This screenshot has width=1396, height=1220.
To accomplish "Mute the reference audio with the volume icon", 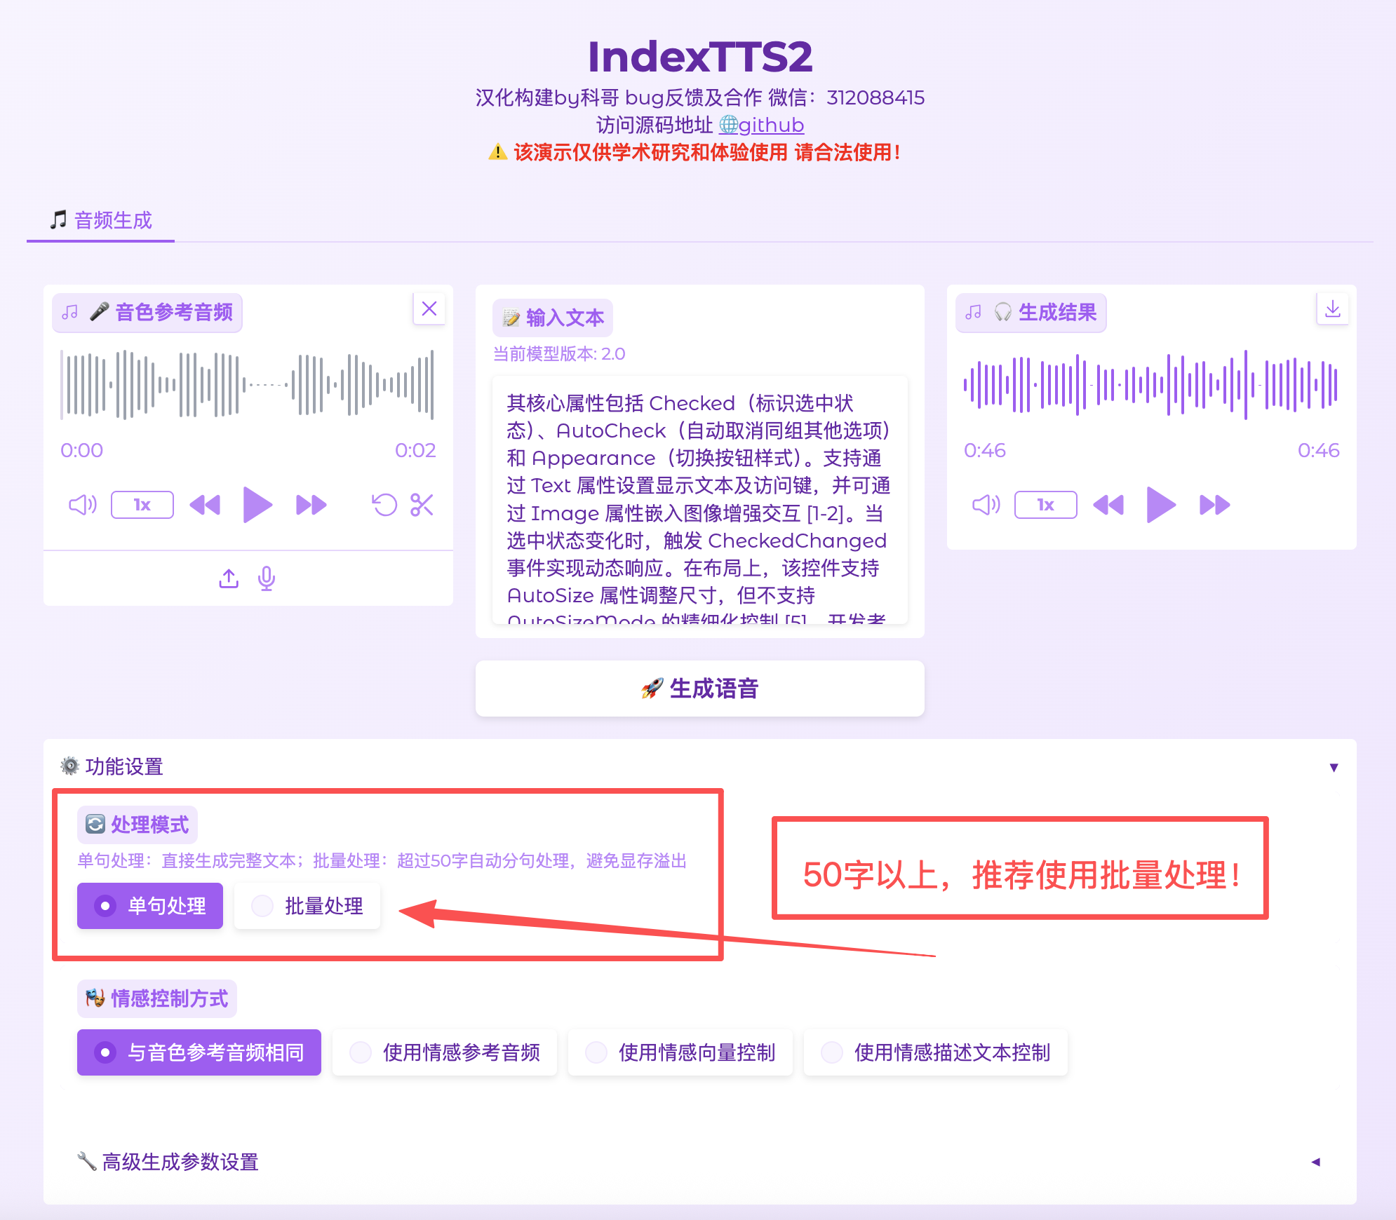I will point(82,505).
